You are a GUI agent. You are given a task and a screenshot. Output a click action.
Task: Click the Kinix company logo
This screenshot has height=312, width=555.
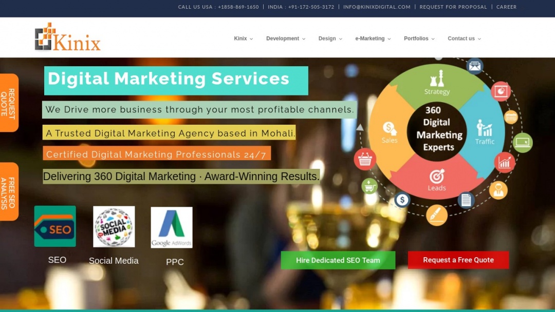pos(67,36)
